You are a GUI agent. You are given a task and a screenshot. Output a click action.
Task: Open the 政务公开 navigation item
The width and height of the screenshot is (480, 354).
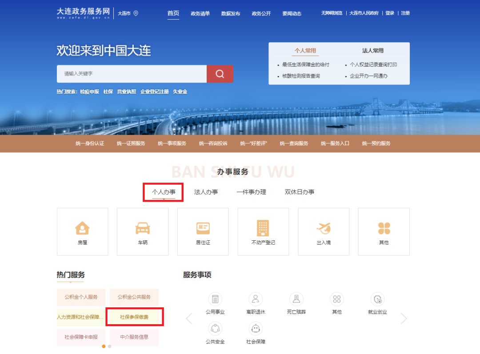pos(261,13)
